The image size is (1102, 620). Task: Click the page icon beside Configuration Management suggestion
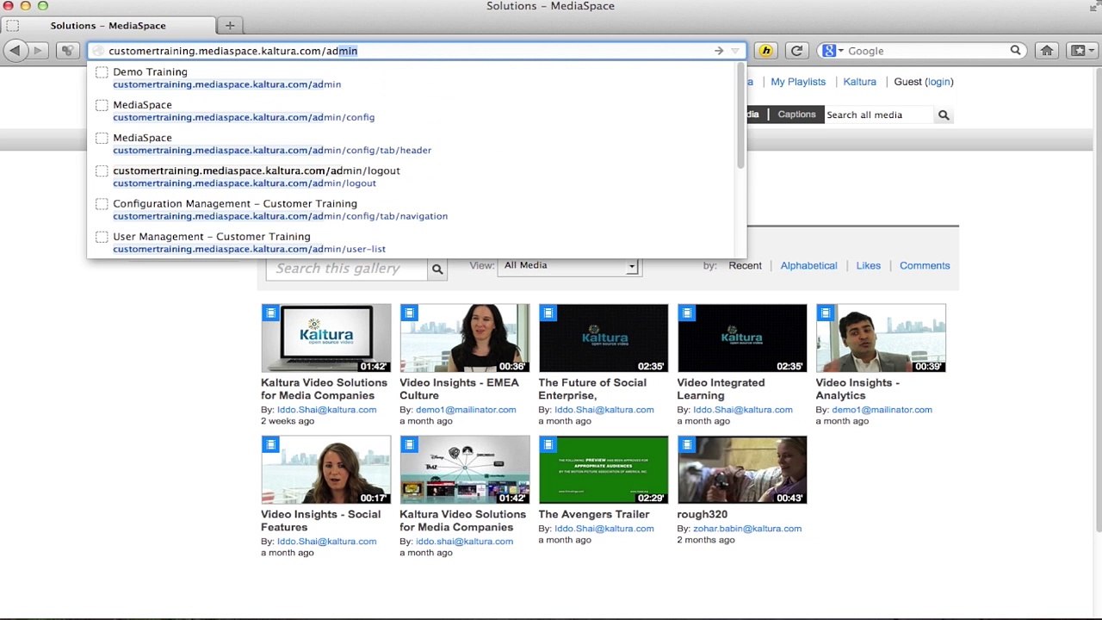(102, 204)
